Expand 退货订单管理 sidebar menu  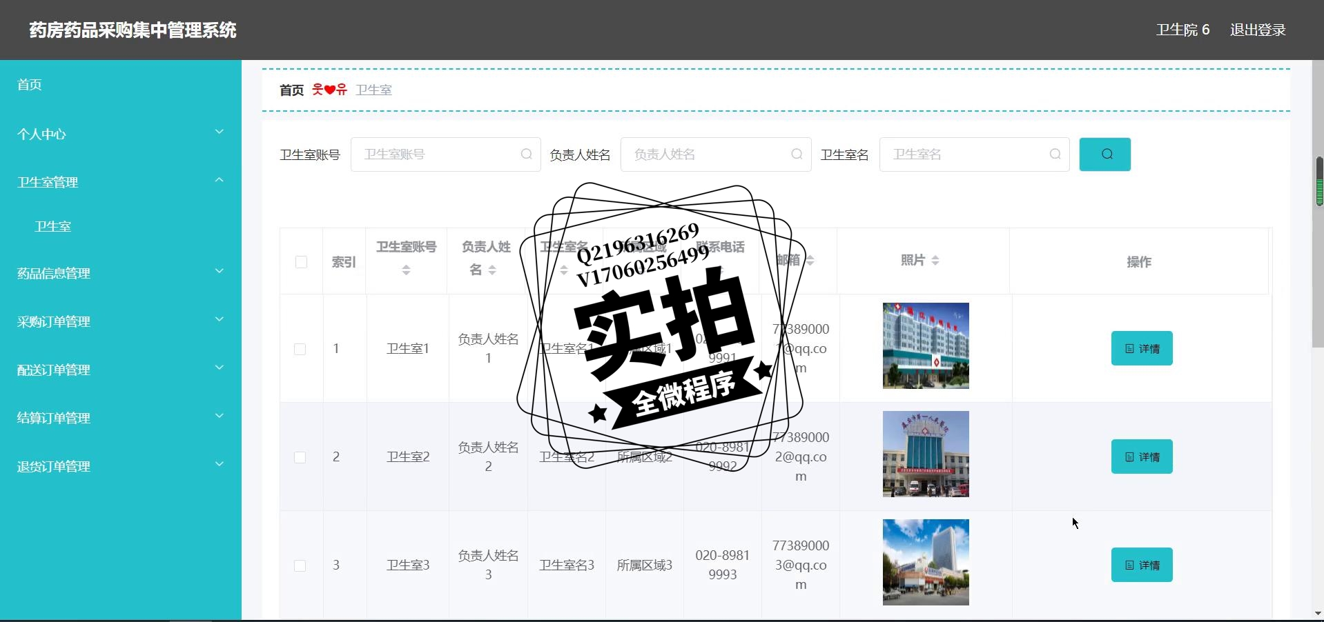[x=121, y=466]
